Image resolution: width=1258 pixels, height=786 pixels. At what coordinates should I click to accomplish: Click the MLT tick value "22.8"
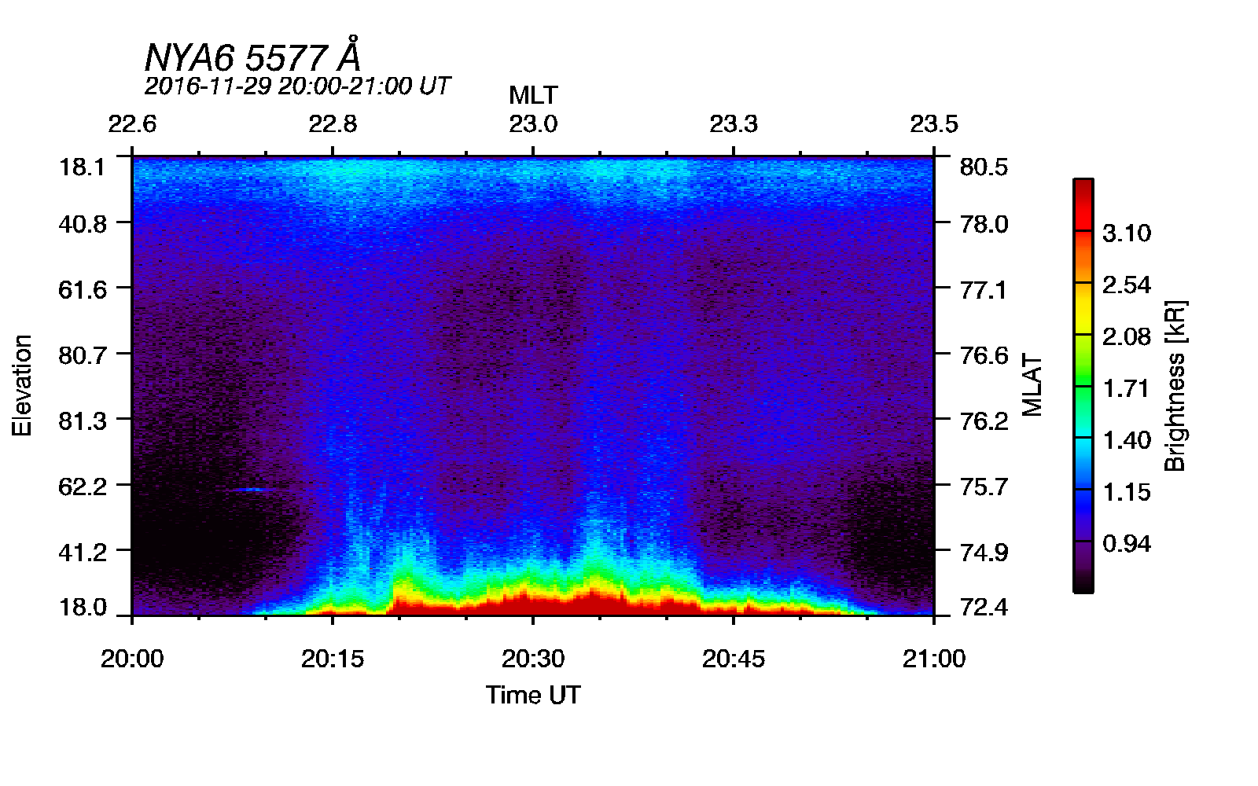coord(333,124)
